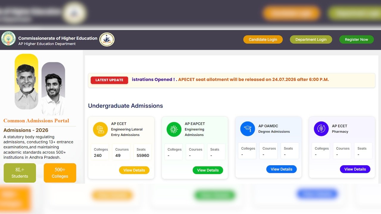381x214 pixels.
Task: Click the AP EAPCET Colleges stat box
Action: click(174, 152)
